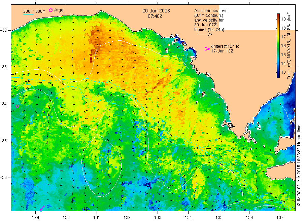Click the closed white eddy contour near 131E

(x=102, y=165)
